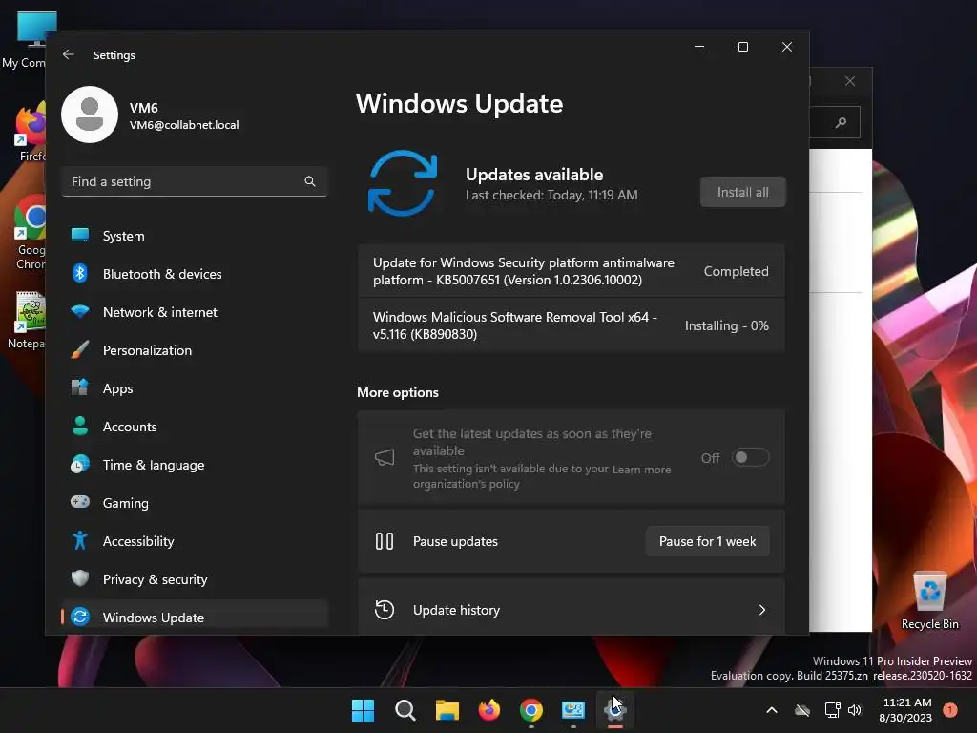Image resolution: width=977 pixels, height=733 pixels.
Task: Click the Gaming controller icon
Action: click(80, 502)
